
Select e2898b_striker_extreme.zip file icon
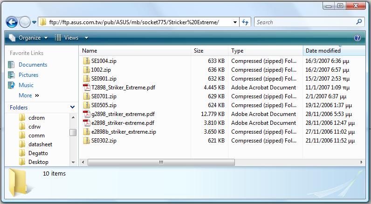click(86, 132)
